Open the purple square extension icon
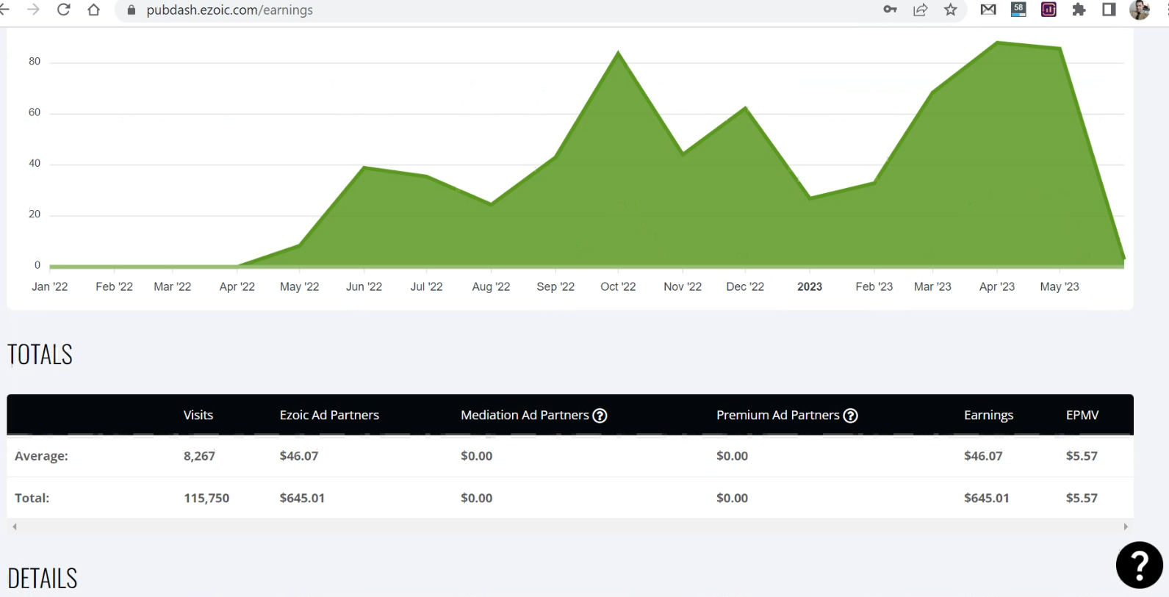This screenshot has height=597, width=1169. 1048,10
